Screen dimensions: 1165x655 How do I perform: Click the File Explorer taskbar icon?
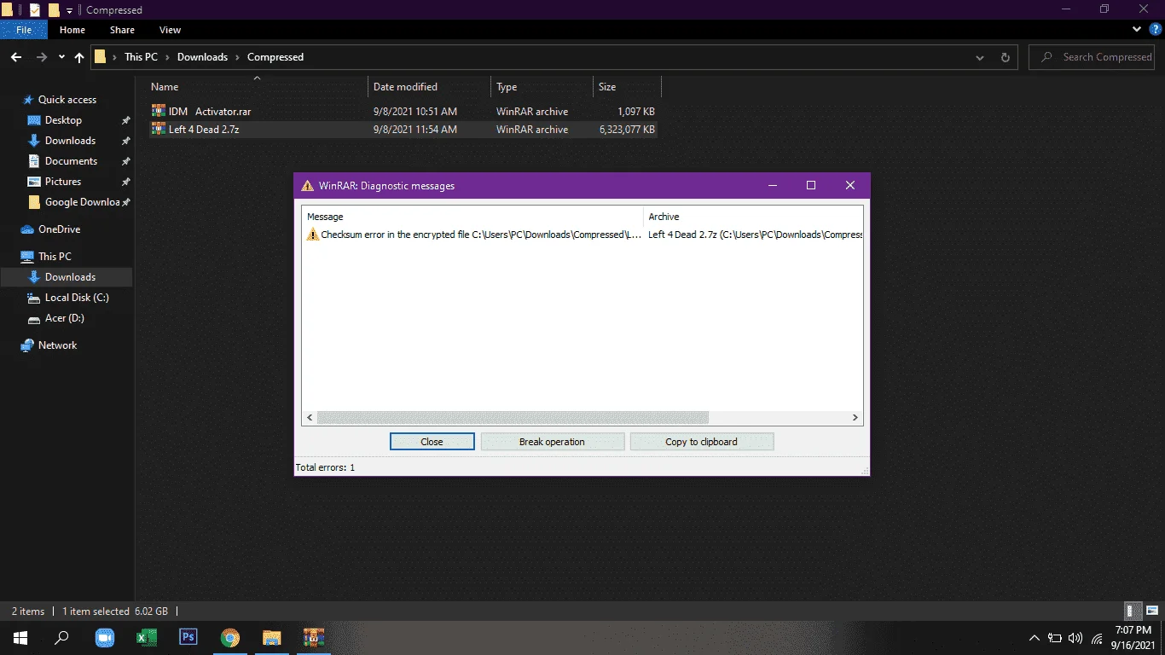[x=272, y=638]
